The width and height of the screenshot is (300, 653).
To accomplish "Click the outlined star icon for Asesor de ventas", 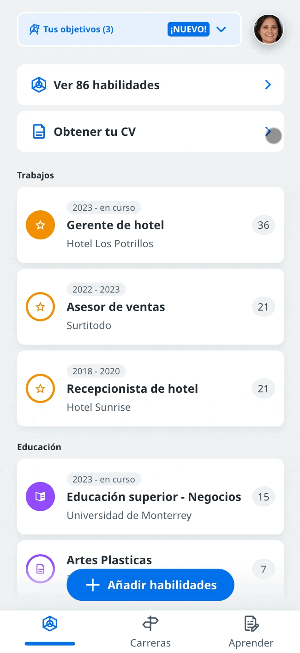I will [x=41, y=307].
